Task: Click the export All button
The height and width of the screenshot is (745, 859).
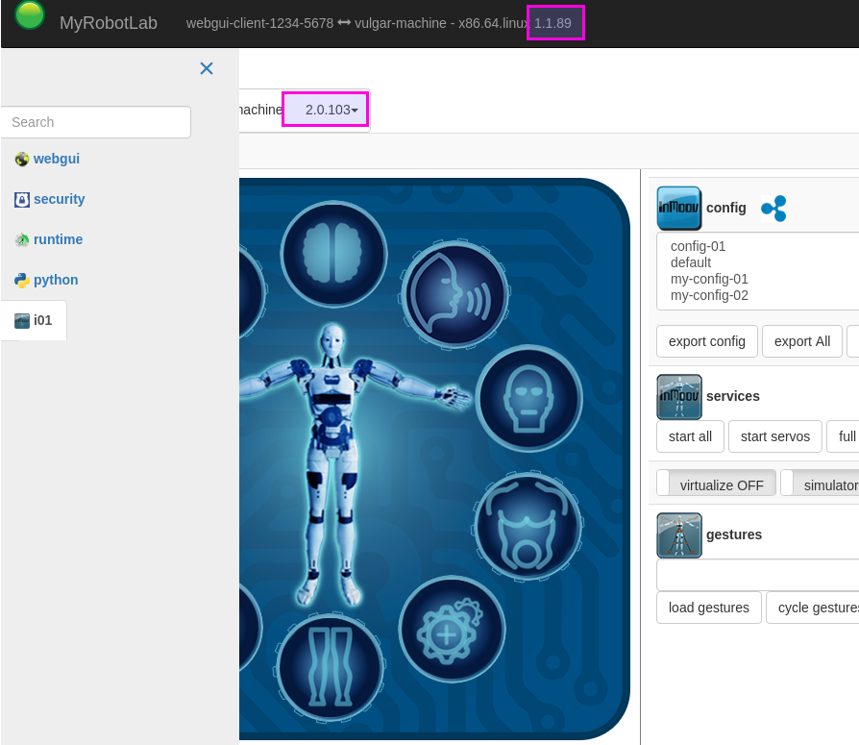Action: click(x=802, y=341)
